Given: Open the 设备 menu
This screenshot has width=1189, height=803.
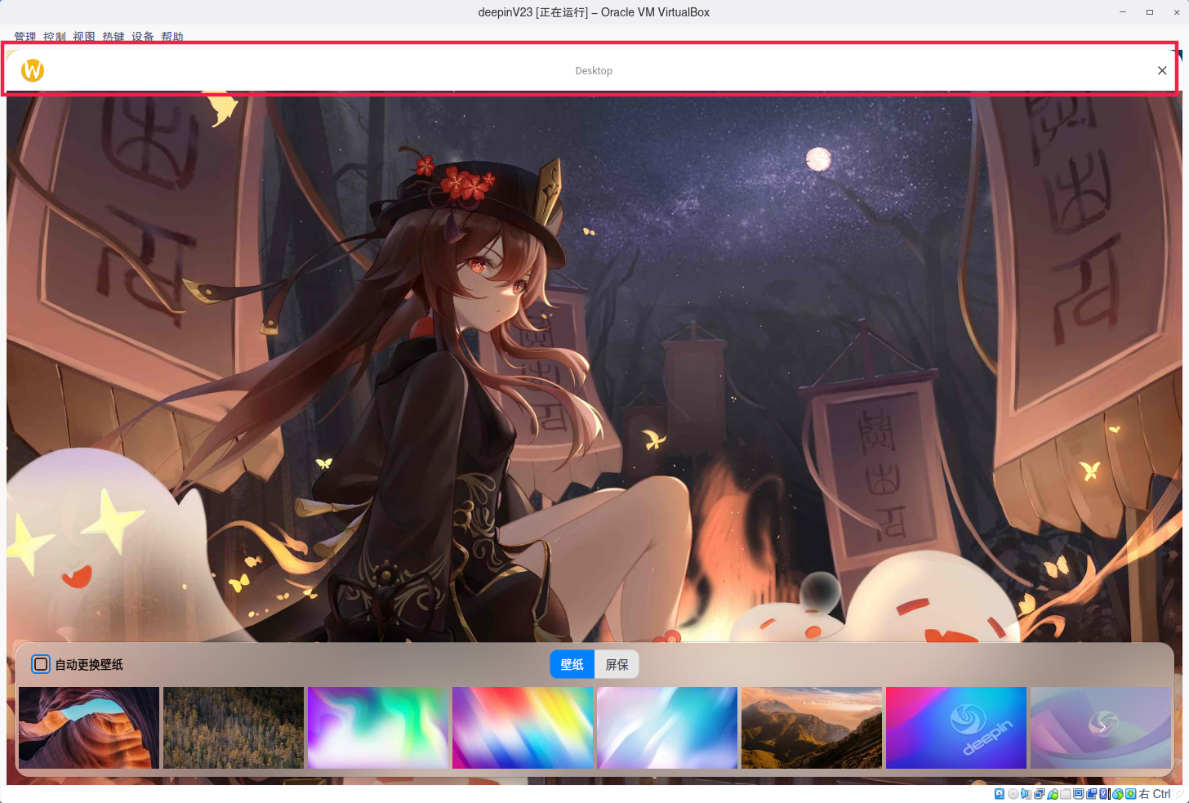Looking at the screenshot, I should [142, 37].
